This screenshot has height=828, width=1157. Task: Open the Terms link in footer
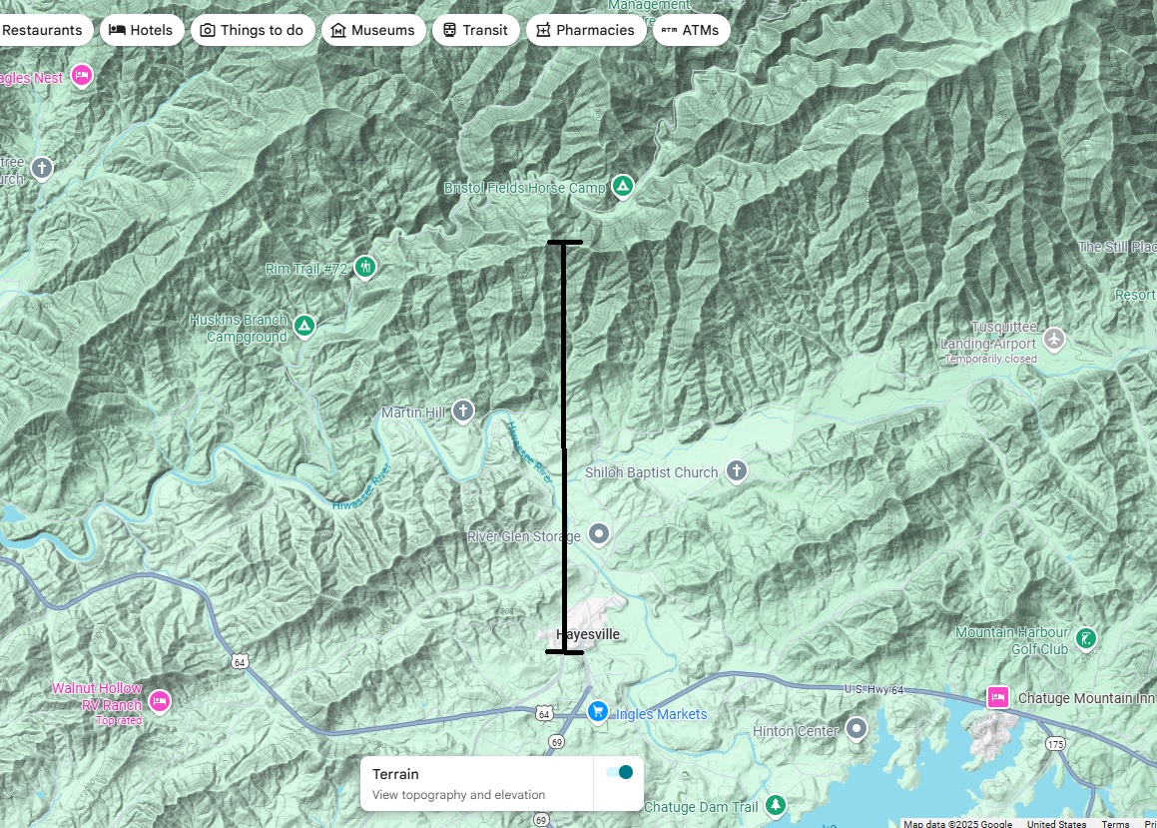pyautogui.click(x=1115, y=823)
